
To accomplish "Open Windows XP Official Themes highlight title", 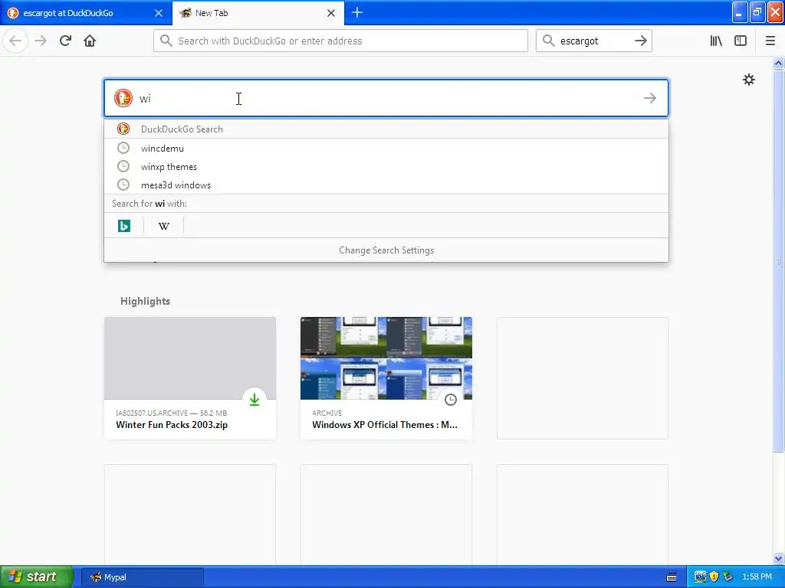I will [385, 424].
